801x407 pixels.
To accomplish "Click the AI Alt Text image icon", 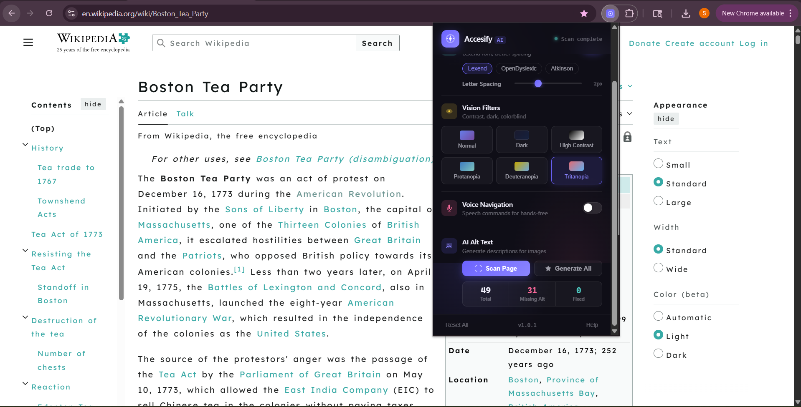I will pyautogui.click(x=449, y=246).
